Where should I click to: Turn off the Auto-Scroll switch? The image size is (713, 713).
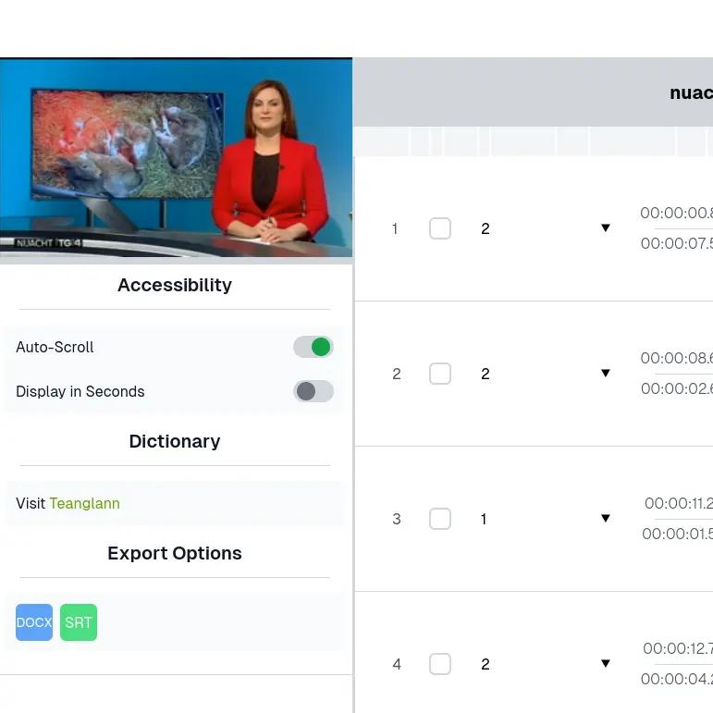313,347
